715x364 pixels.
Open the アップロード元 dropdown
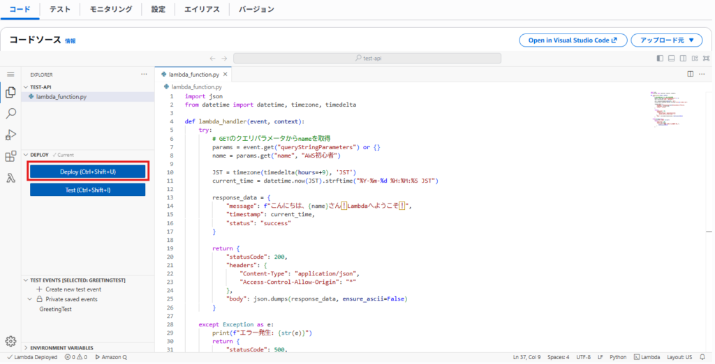coord(667,40)
